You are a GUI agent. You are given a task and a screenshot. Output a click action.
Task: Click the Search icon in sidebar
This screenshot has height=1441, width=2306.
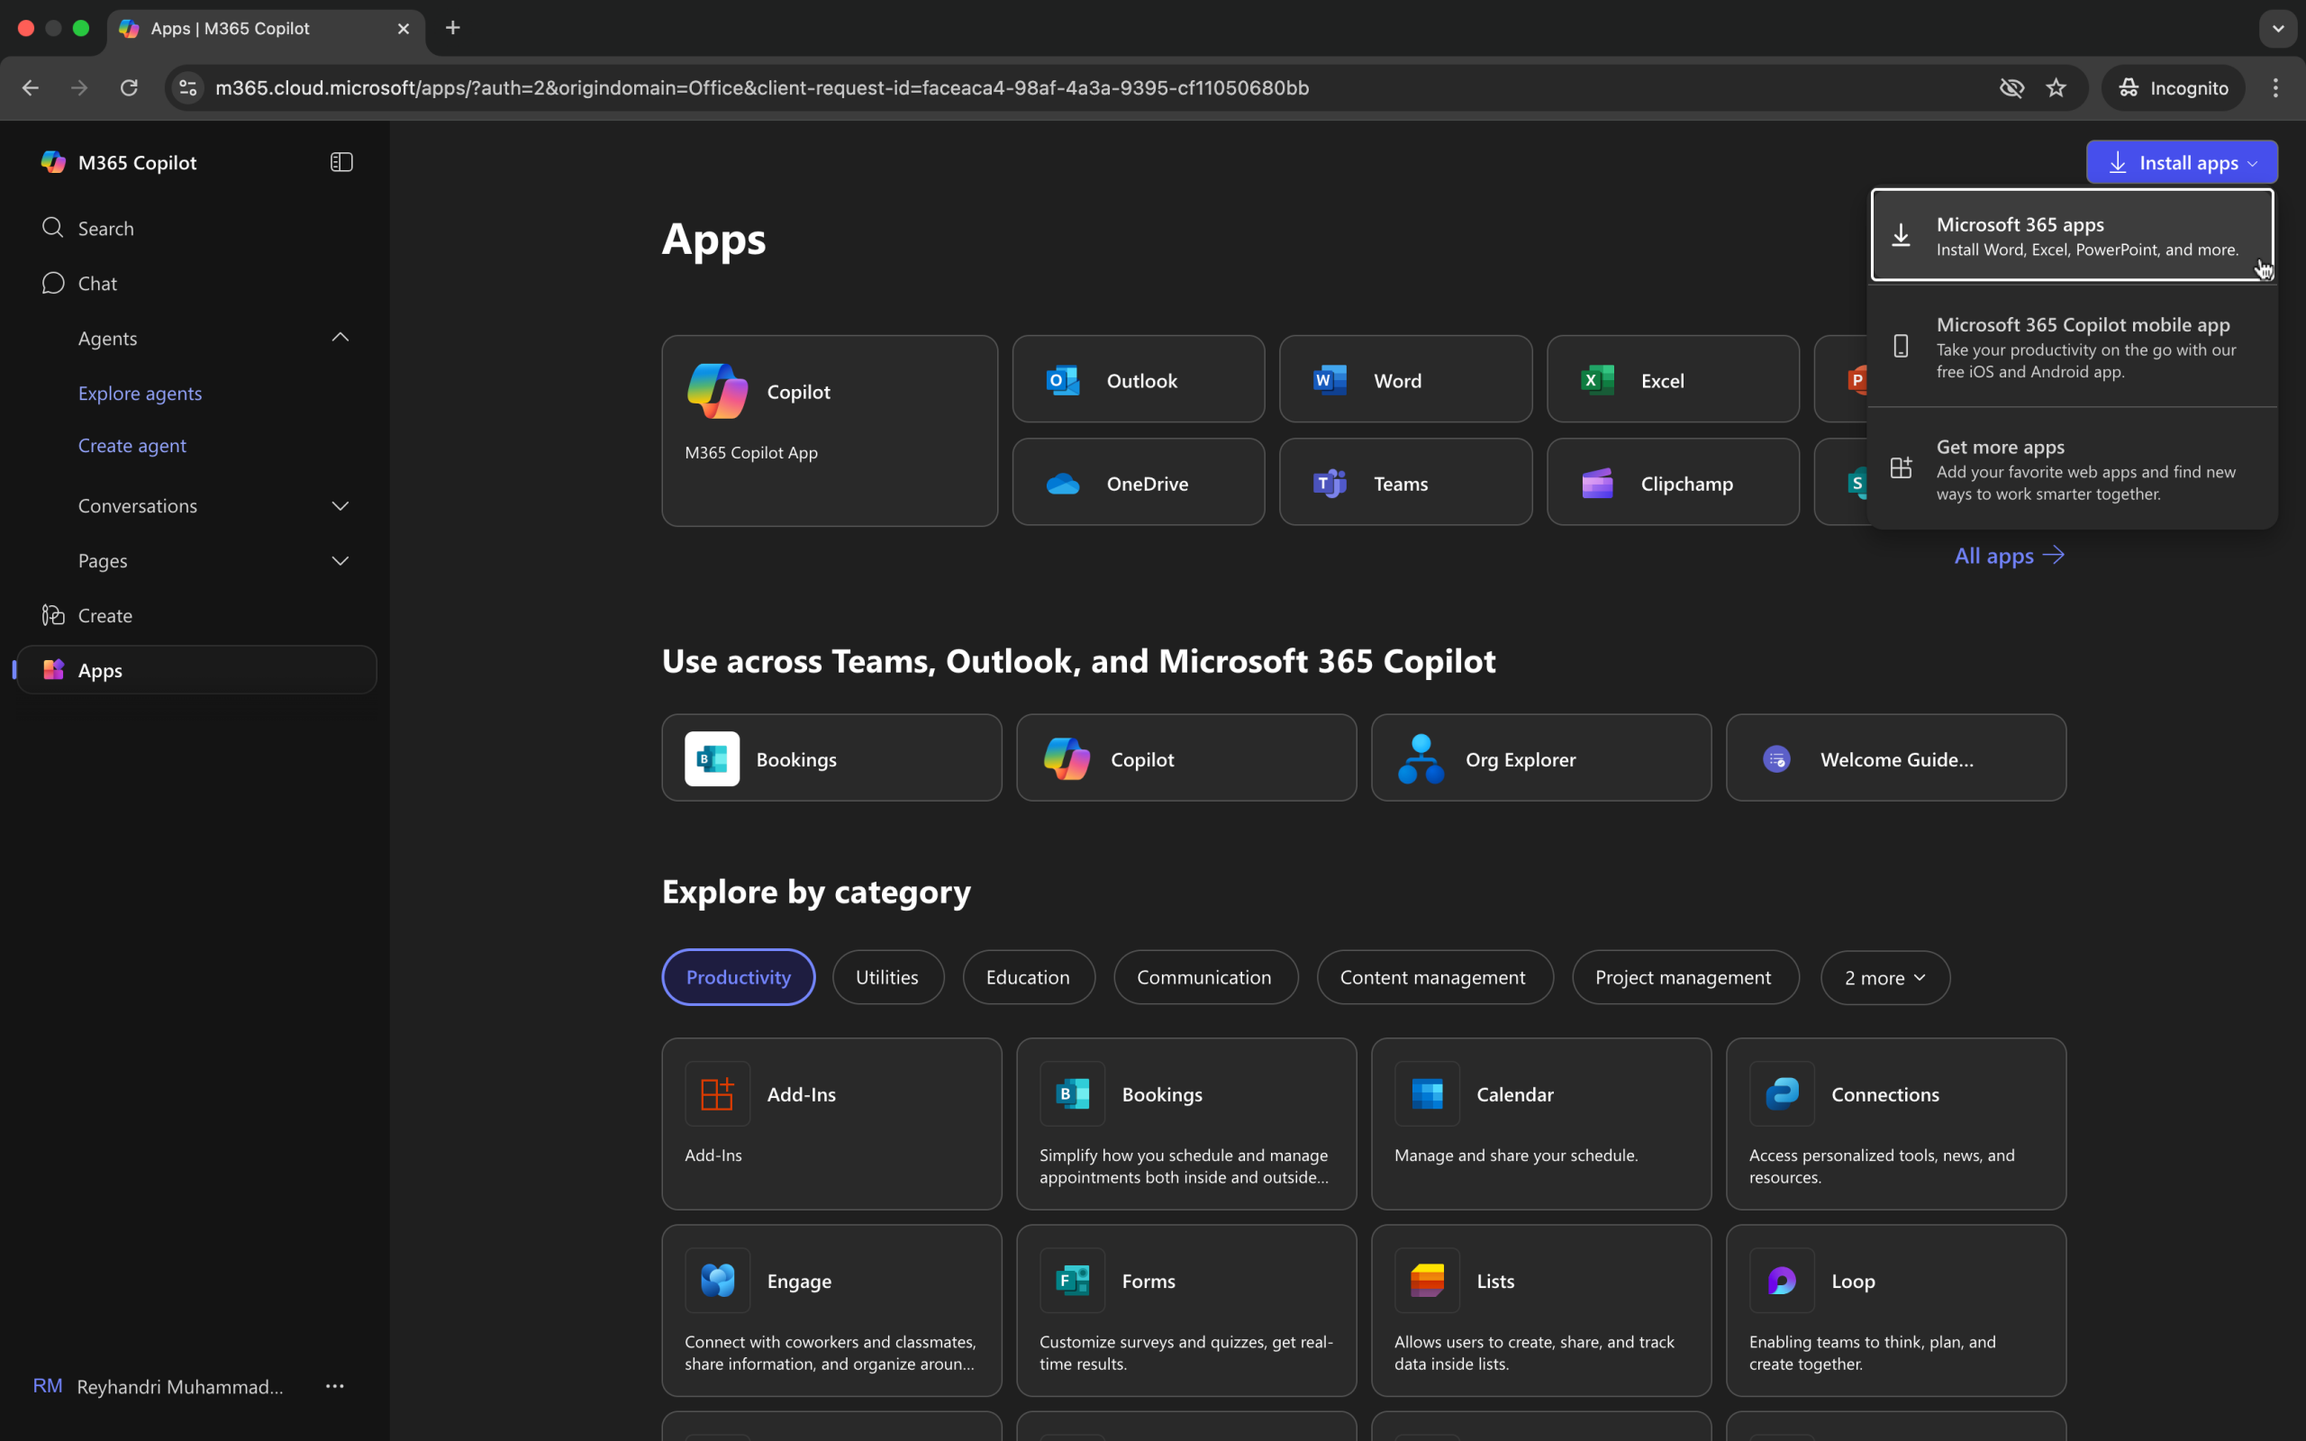[x=53, y=228]
